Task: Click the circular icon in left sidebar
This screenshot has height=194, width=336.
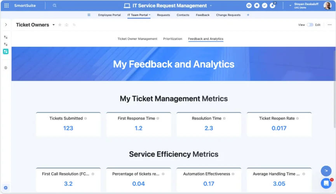Action: (x=6, y=68)
